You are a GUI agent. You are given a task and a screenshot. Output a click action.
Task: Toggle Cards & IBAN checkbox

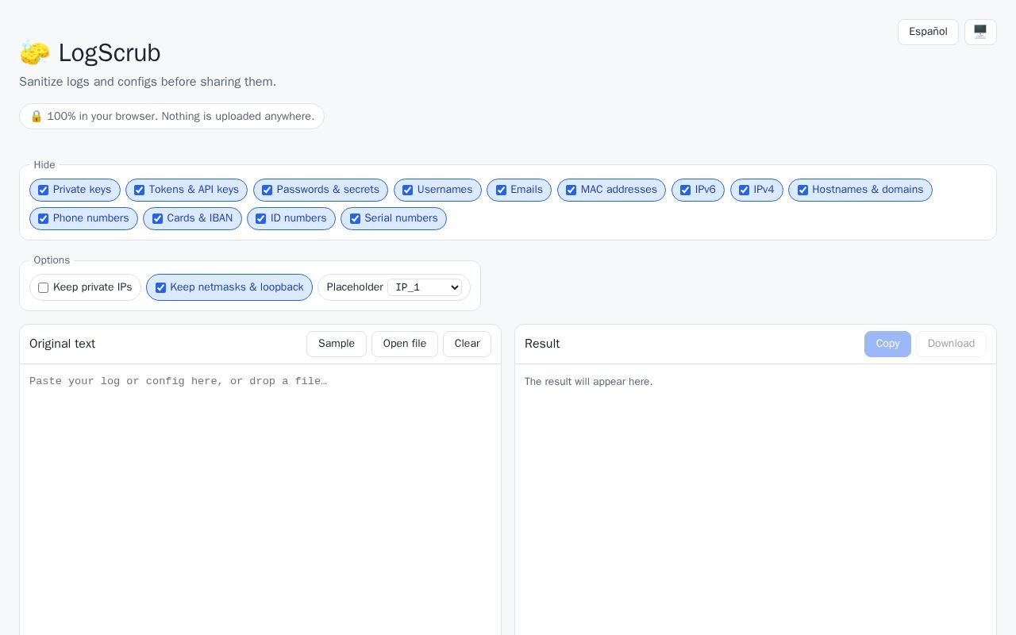157,219
